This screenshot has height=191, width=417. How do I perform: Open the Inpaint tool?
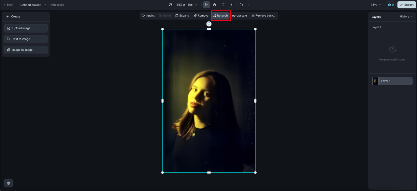[148, 16]
